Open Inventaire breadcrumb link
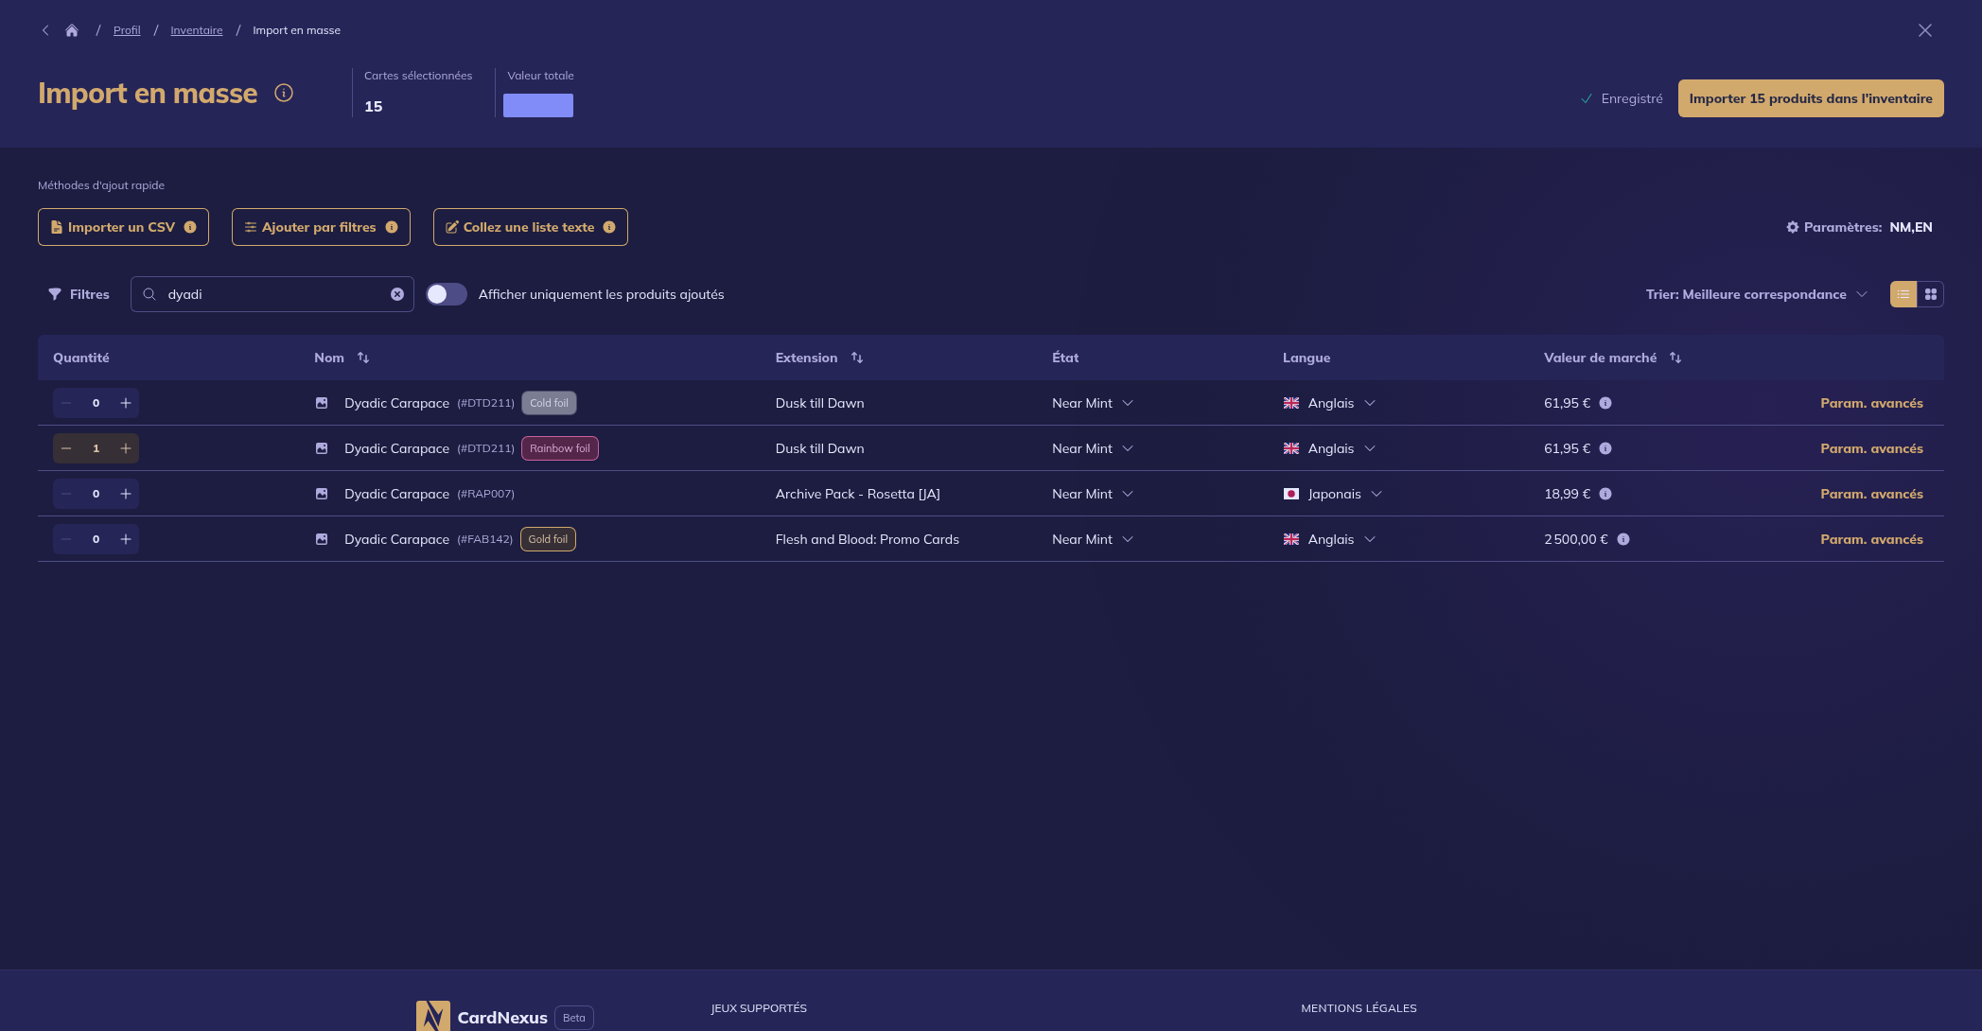 coord(197,30)
